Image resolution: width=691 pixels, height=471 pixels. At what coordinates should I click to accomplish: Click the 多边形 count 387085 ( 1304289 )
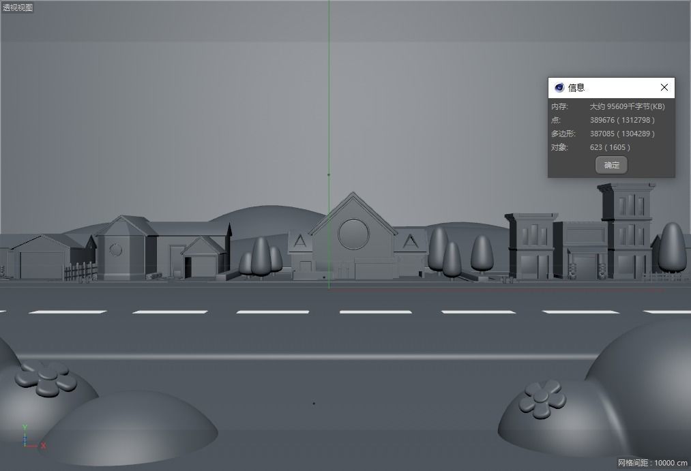tap(622, 134)
